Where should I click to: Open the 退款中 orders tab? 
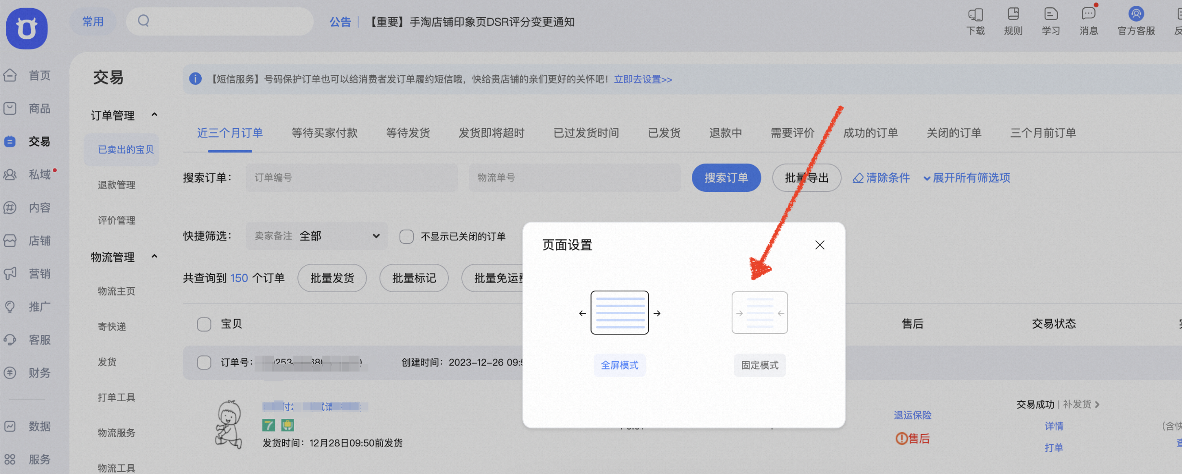pyautogui.click(x=725, y=133)
